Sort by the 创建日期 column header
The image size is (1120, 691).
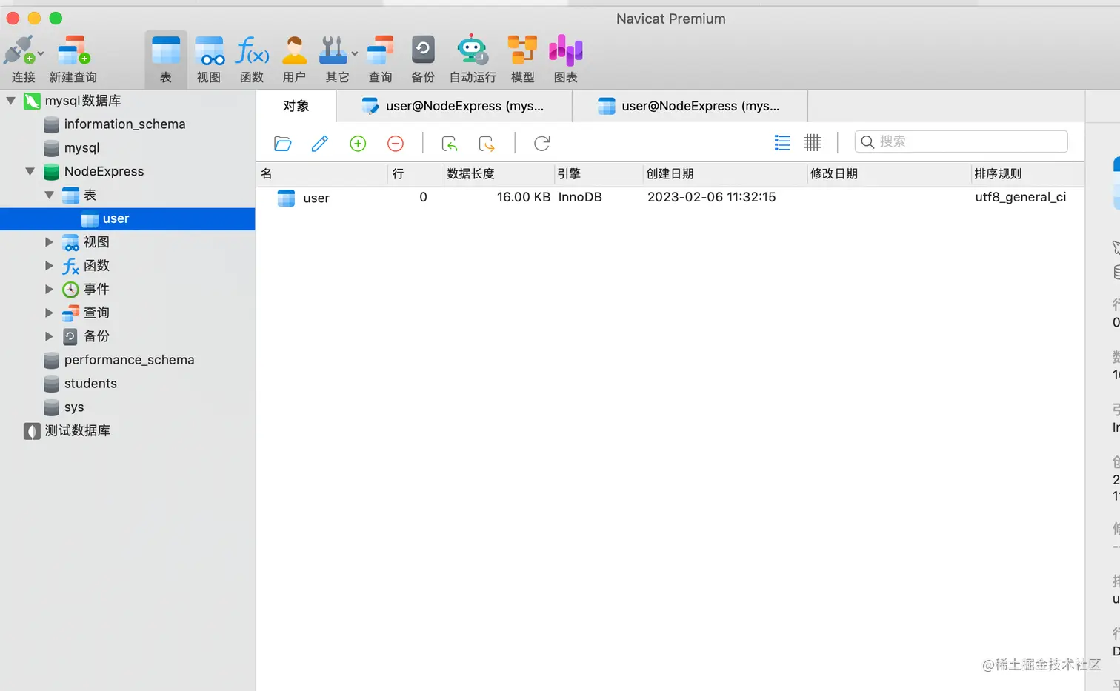[724, 174]
